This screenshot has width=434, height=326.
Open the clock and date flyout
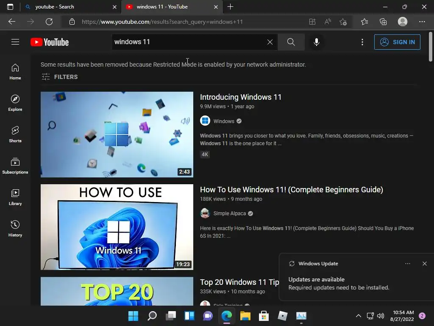click(402, 316)
